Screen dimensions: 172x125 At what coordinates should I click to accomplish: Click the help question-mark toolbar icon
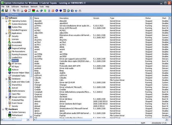(76, 11)
